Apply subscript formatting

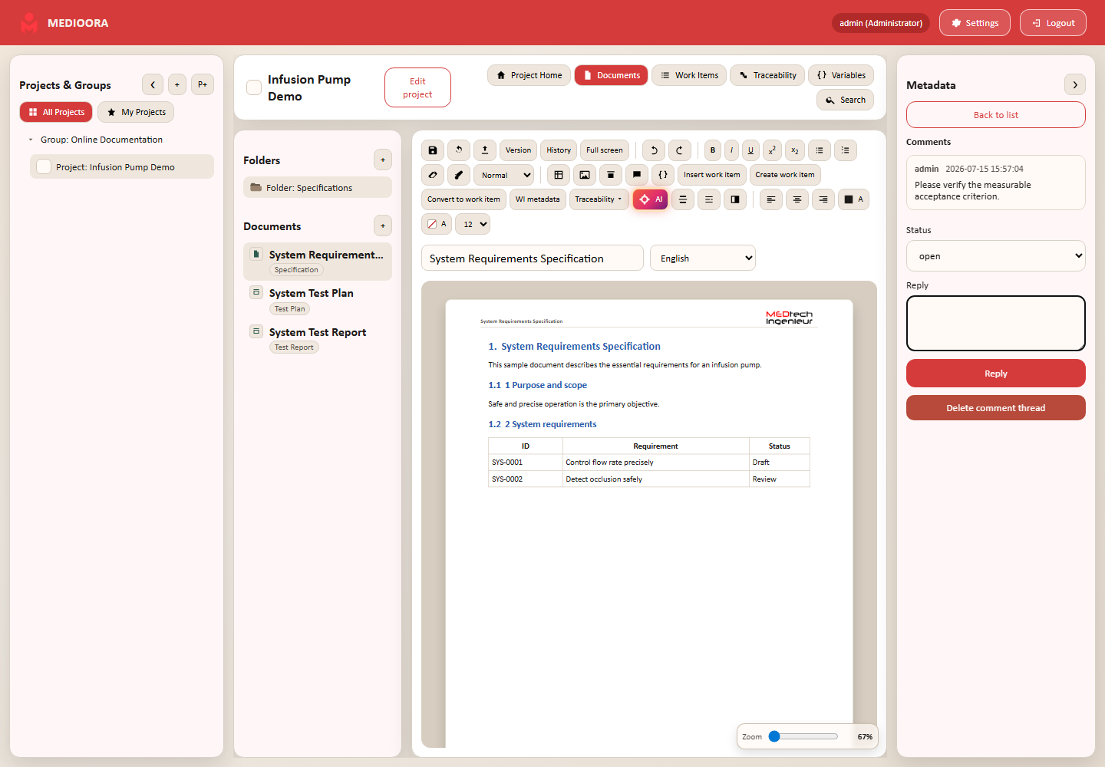(x=795, y=150)
